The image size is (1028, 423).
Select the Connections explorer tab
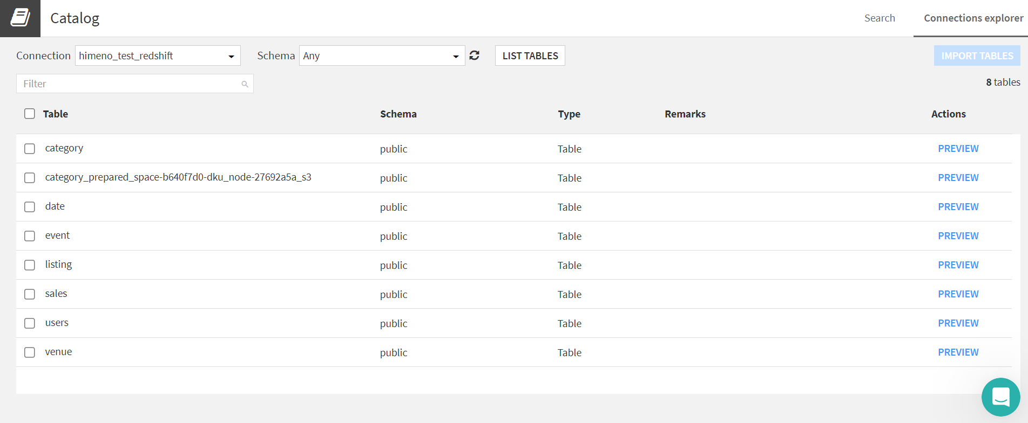pos(973,18)
